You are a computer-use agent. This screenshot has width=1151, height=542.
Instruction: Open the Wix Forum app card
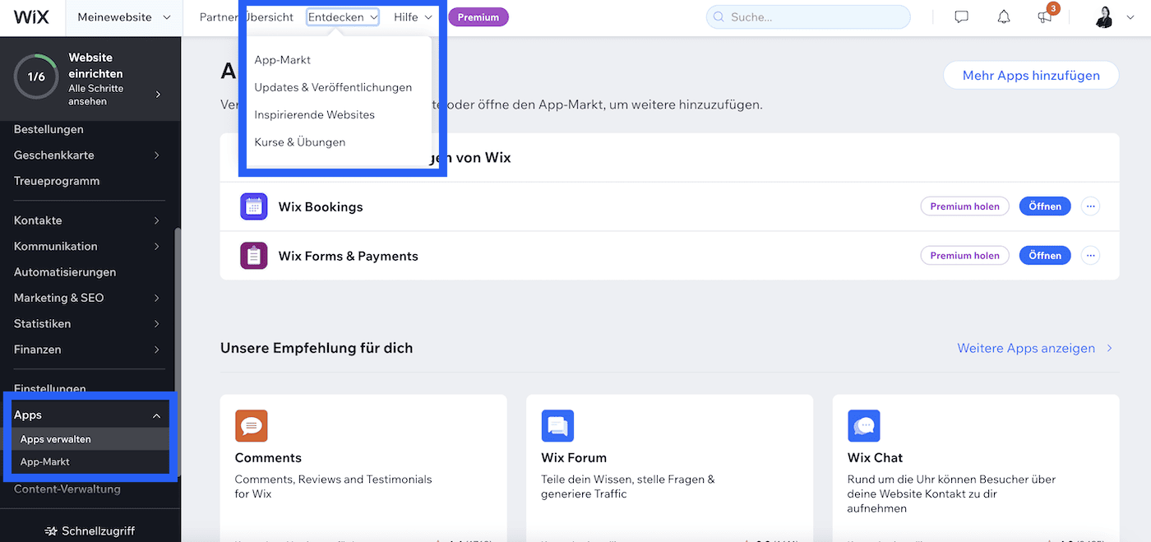[669, 468]
